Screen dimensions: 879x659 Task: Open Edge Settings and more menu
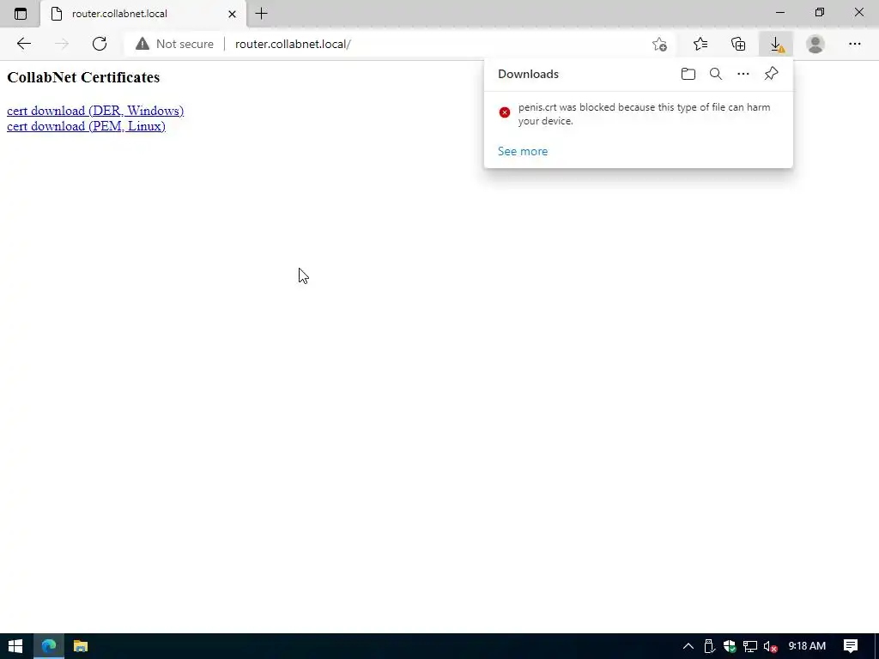(x=854, y=44)
